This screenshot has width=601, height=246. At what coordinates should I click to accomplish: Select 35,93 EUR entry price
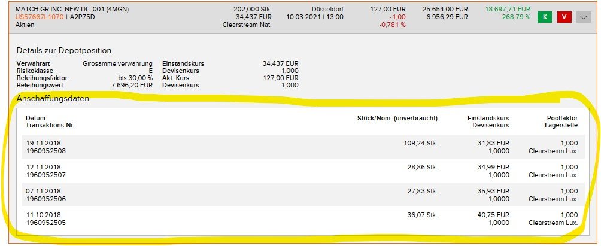(493, 191)
